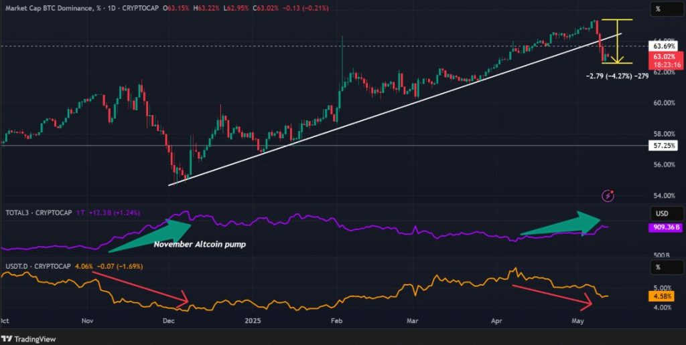The width and height of the screenshot is (686, 345).
Task: Click the TradingView logo
Action: pyautogui.click(x=30, y=337)
